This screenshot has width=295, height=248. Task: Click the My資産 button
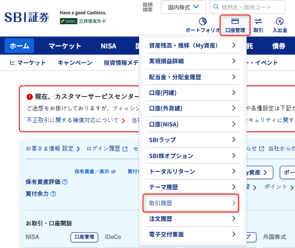coord(260,172)
